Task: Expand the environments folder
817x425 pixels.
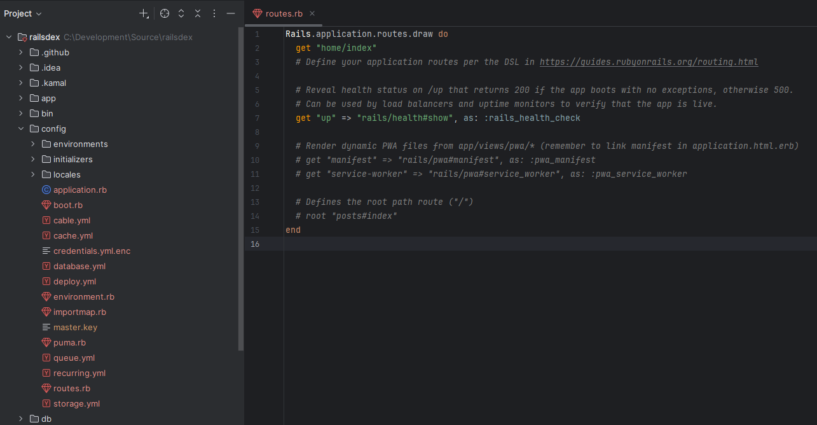Action: pyautogui.click(x=33, y=144)
